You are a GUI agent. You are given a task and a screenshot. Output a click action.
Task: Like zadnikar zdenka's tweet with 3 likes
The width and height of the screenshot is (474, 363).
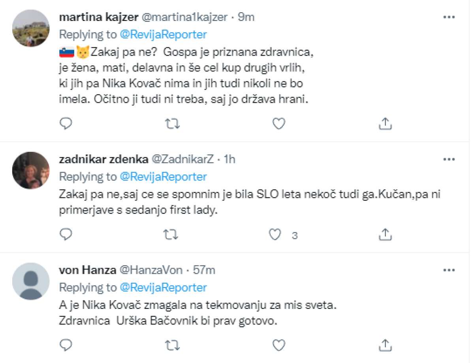pos(275,235)
